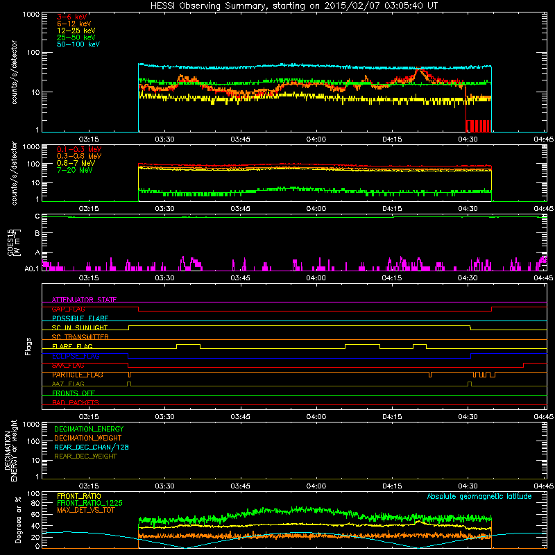The image size is (555, 555).
Task: Click the MAX_DET_VS_TOT legend entry
Action: pyautogui.click(x=85, y=510)
